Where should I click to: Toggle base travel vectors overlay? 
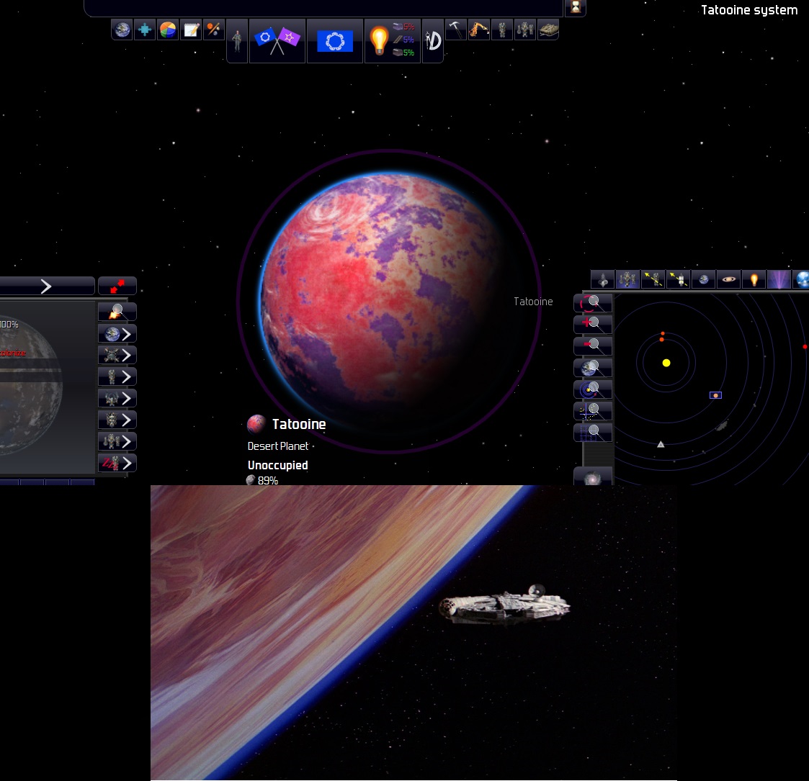pyautogui.click(x=679, y=279)
